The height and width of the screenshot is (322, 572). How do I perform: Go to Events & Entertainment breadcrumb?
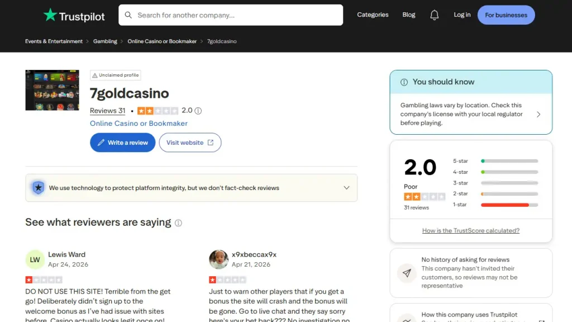pos(54,41)
